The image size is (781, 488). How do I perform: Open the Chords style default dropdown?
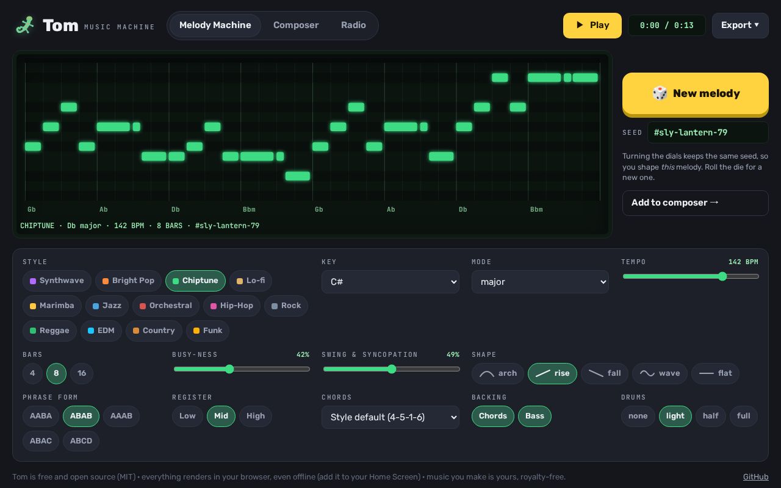(390, 417)
